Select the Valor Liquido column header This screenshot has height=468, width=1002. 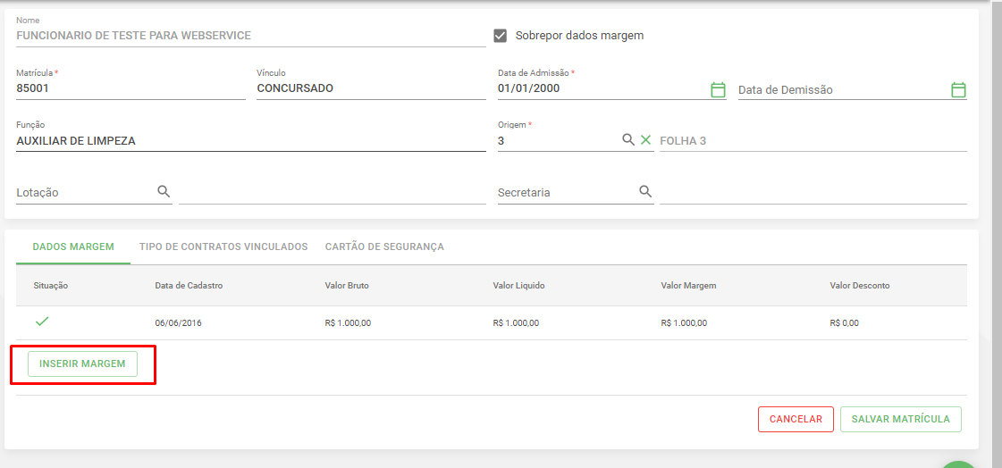519,286
